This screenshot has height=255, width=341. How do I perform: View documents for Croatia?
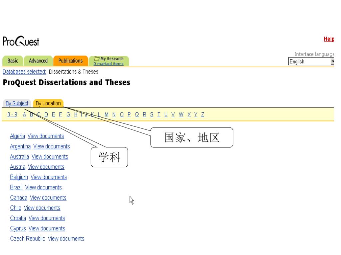coord(47,218)
